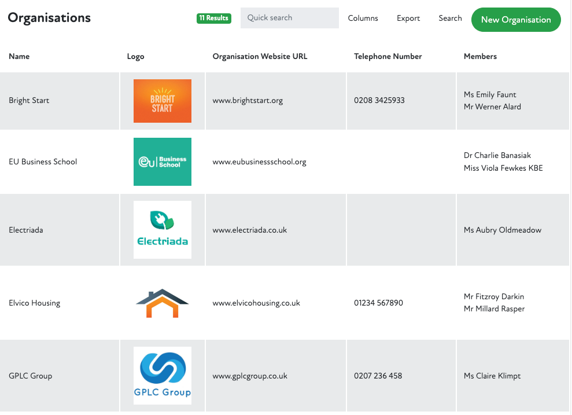Click the Members column header

(x=480, y=57)
